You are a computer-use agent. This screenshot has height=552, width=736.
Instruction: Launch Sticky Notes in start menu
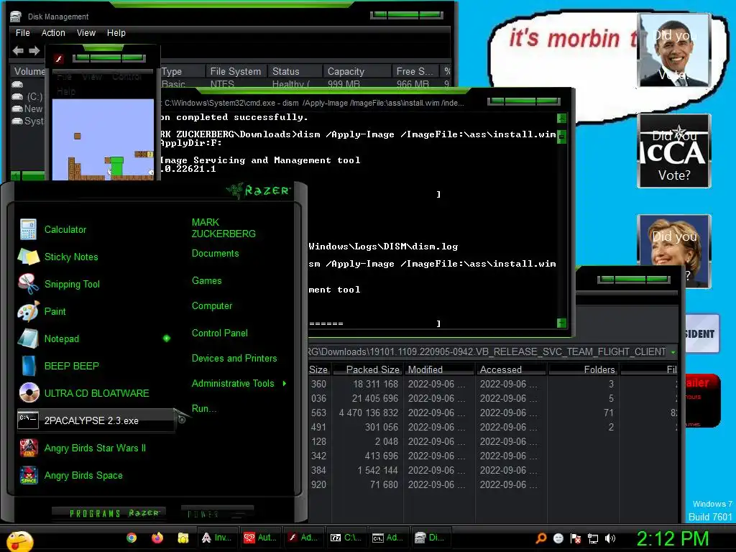(x=71, y=257)
